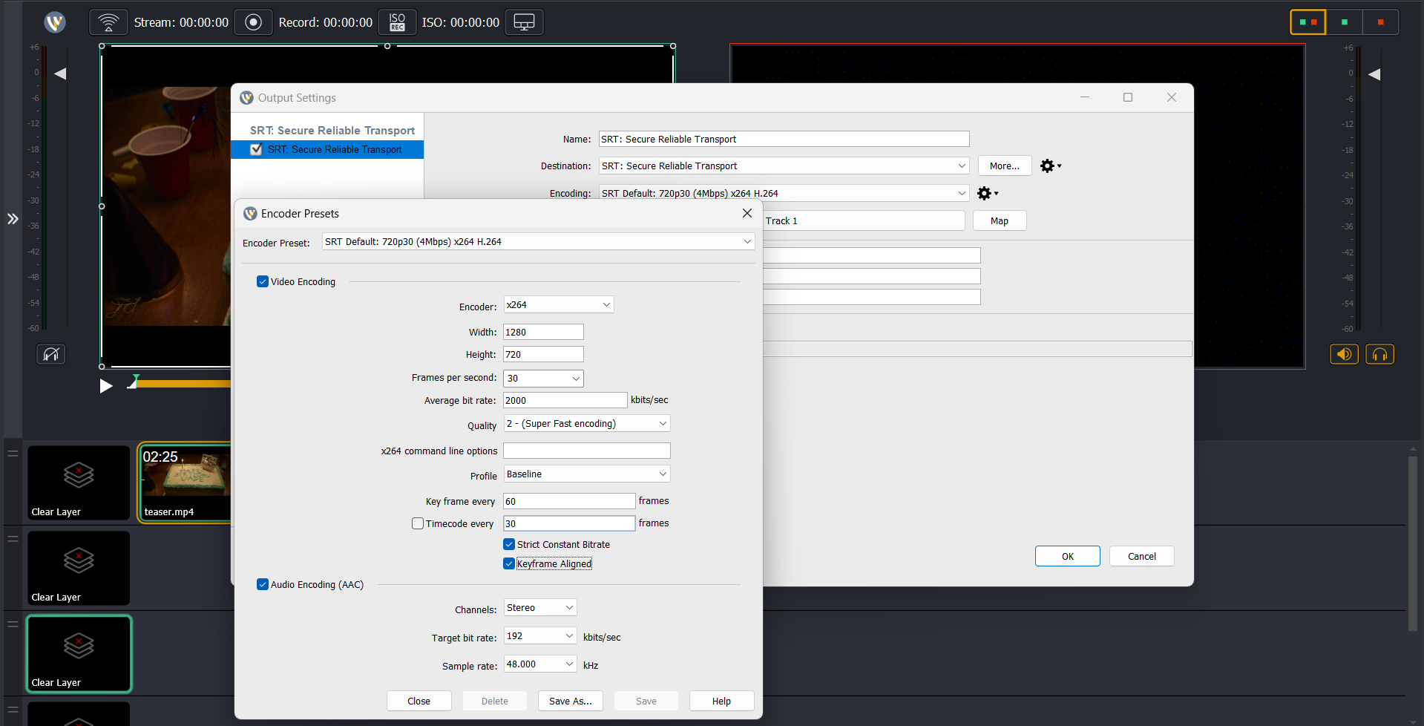Image resolution: width=1424 pixels, height=726 pixels.
Task: Toggle the headphones monitor icon
Action: 1379,354
